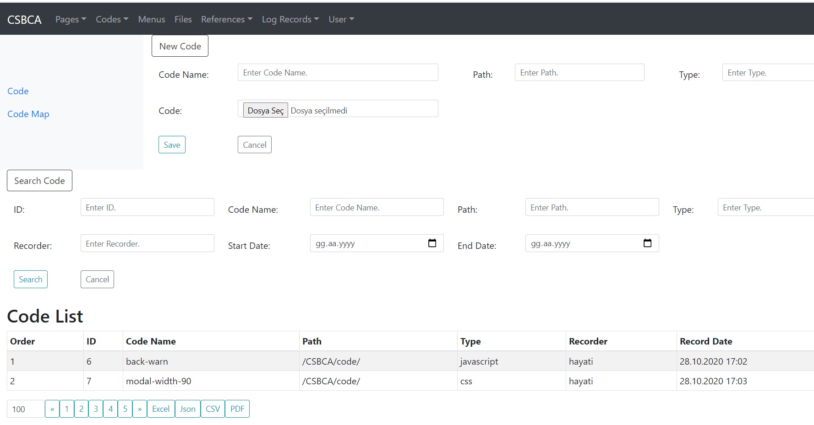Open End Date calendar picker icon

(647, 243)
